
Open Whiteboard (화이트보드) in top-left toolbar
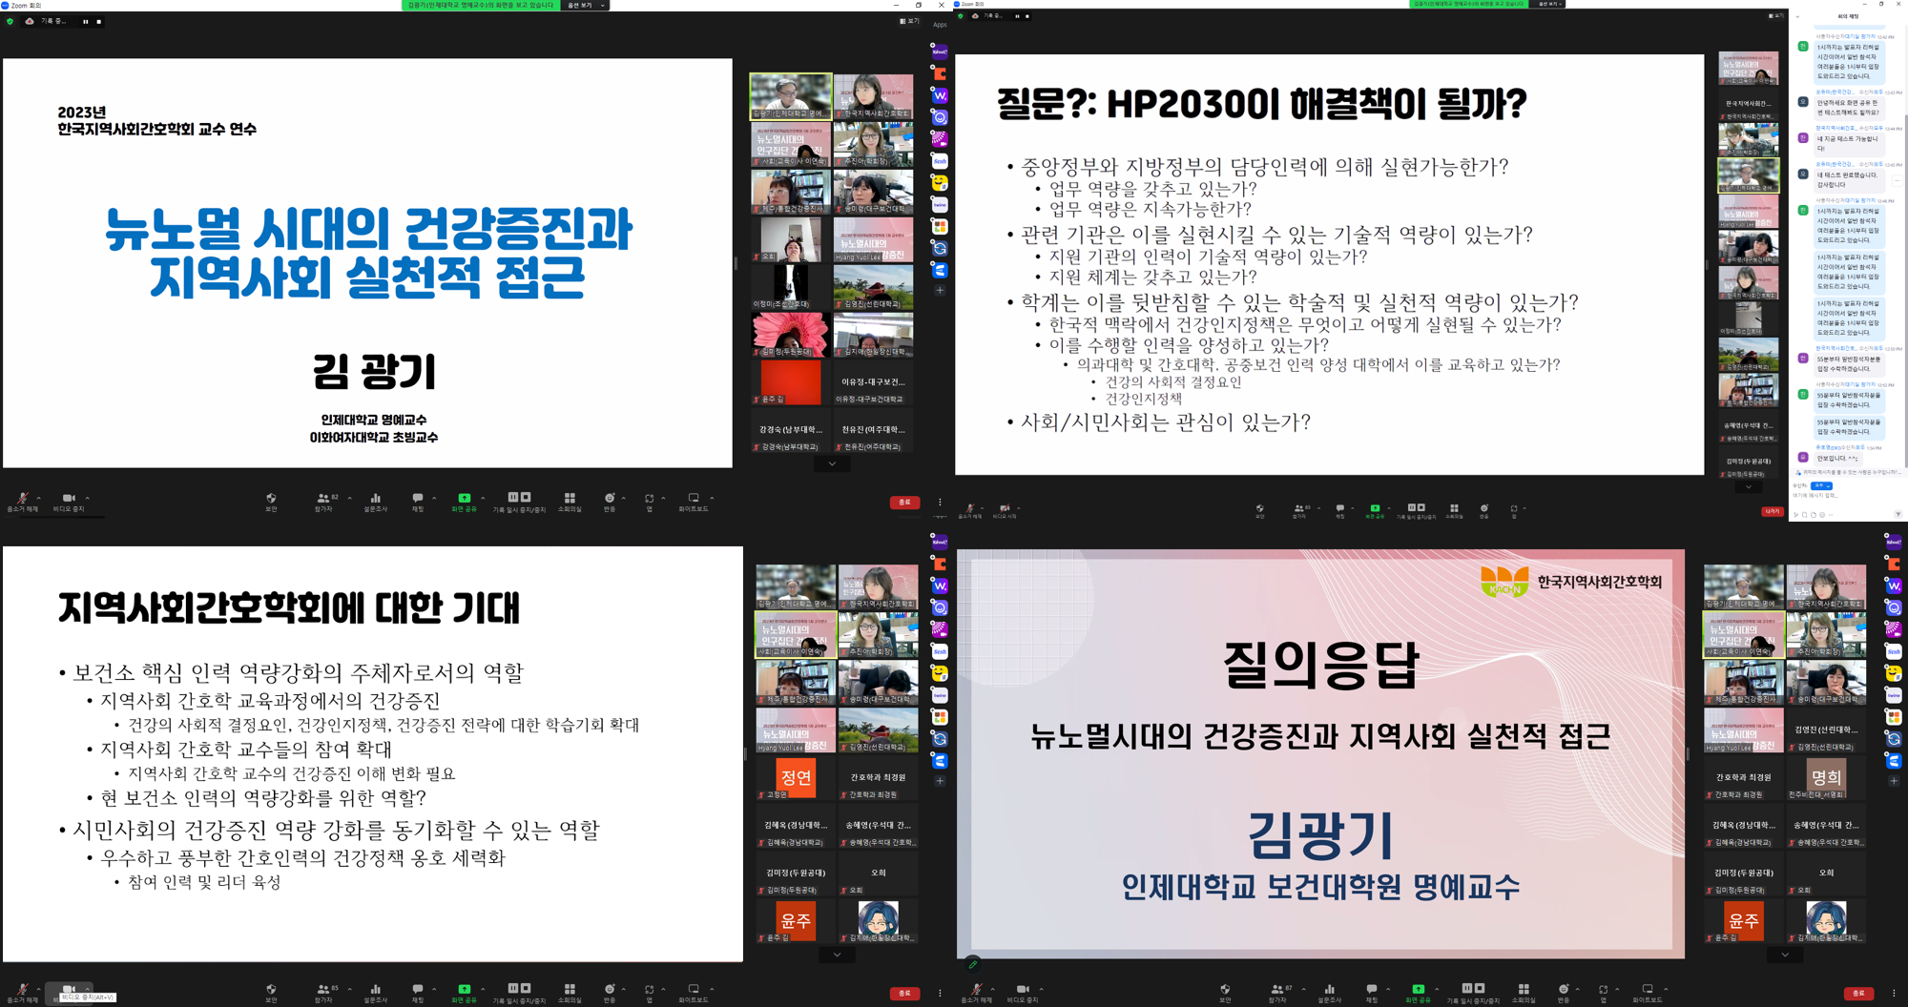(694, 499)
